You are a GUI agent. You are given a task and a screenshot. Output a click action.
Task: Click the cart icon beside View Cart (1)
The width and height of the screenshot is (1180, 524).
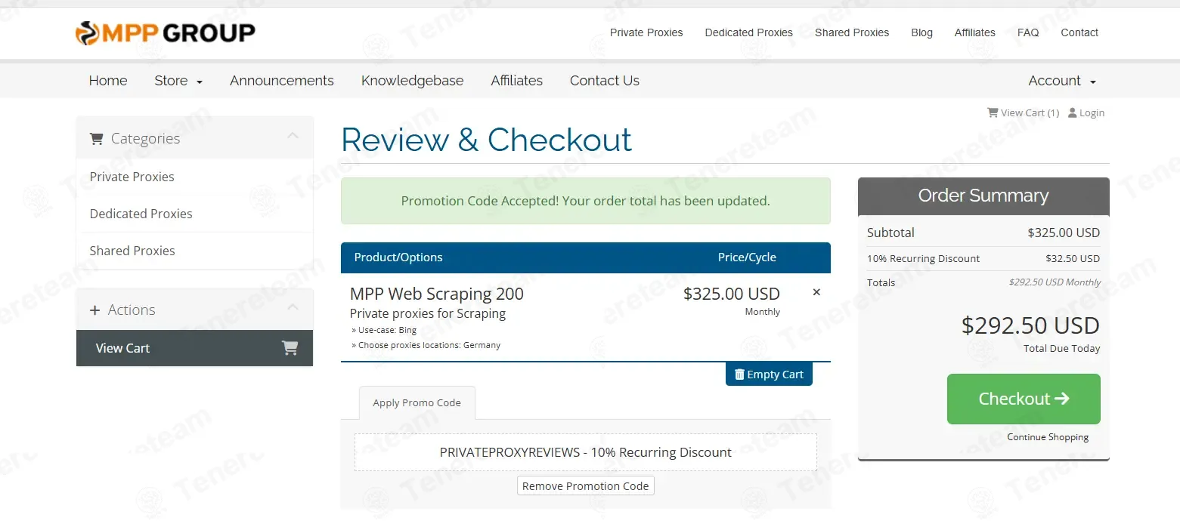[993, 113]
